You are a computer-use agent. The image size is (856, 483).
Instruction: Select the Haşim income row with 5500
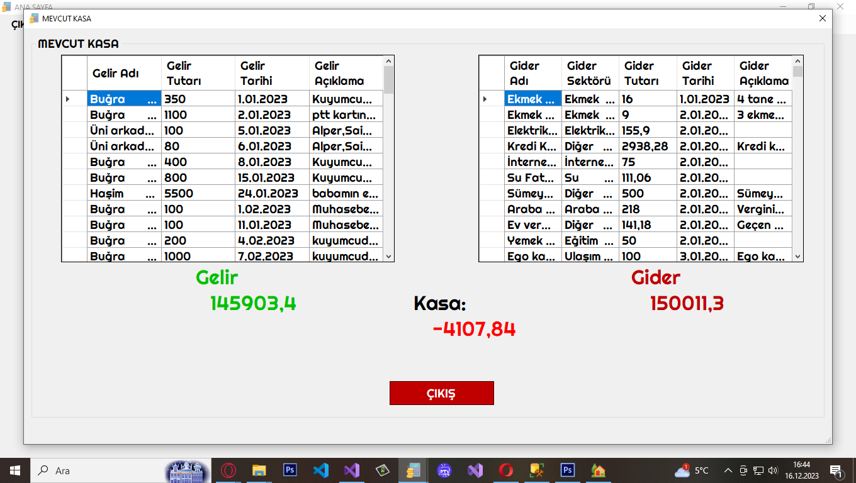point(123,193)
